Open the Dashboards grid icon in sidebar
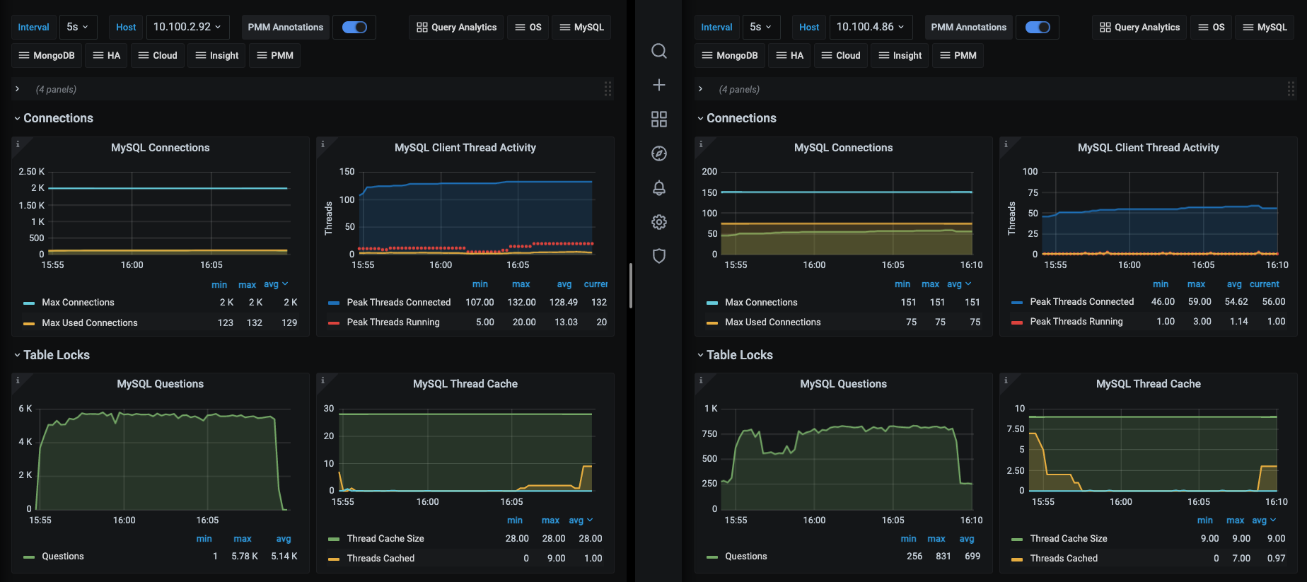The image size is (1307, 582). (x=658, y=119)
